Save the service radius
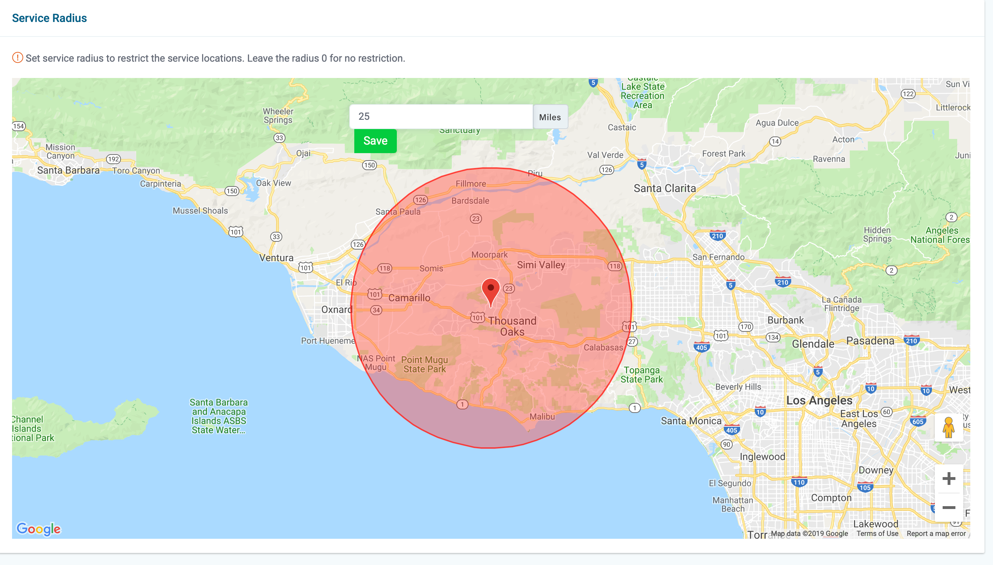This screenshot has height=565, width=993. [375, 141]
